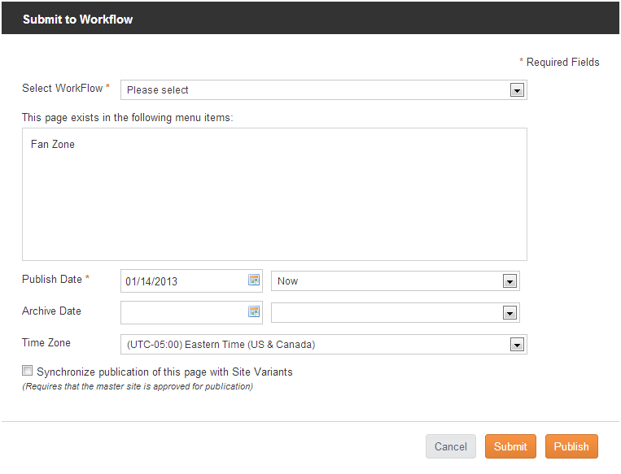Expand the 'Please select' workflow combo box

coord(324,89)
